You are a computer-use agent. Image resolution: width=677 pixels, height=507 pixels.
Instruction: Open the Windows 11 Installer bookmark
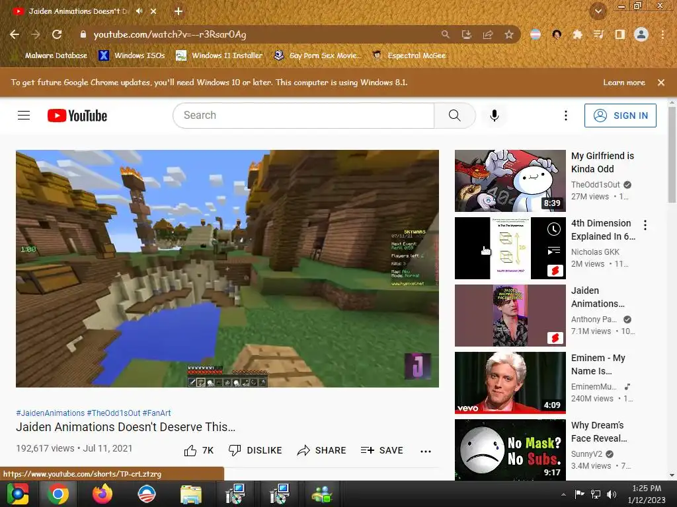[x=219, y=55]
